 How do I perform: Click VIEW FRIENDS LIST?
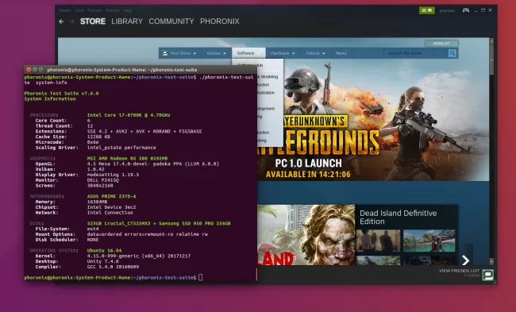(459, 271)
